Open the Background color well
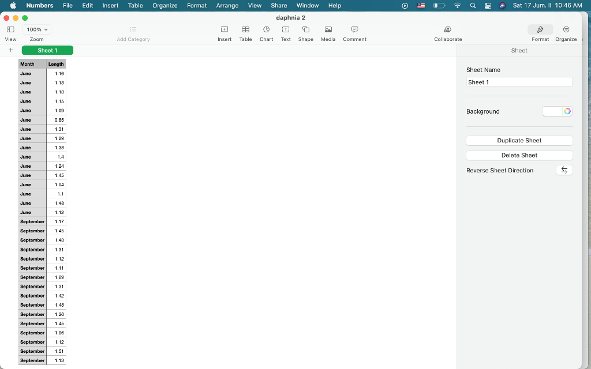 [x=552, y=111]
